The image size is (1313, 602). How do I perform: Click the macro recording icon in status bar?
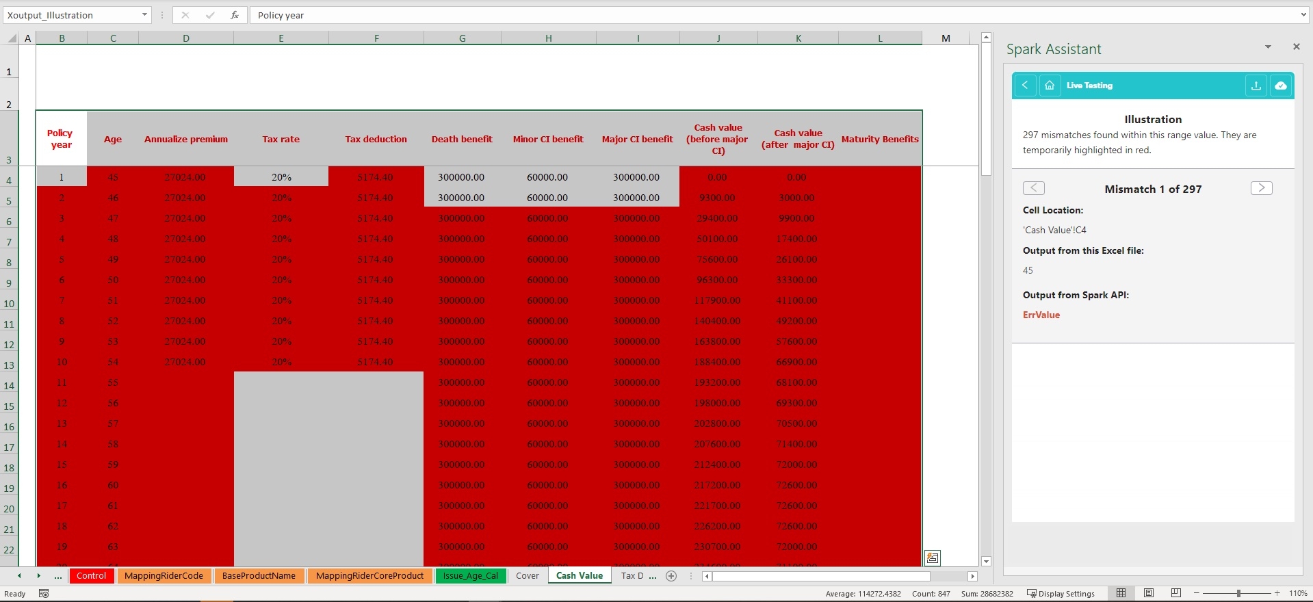click(x=44, y=593)
